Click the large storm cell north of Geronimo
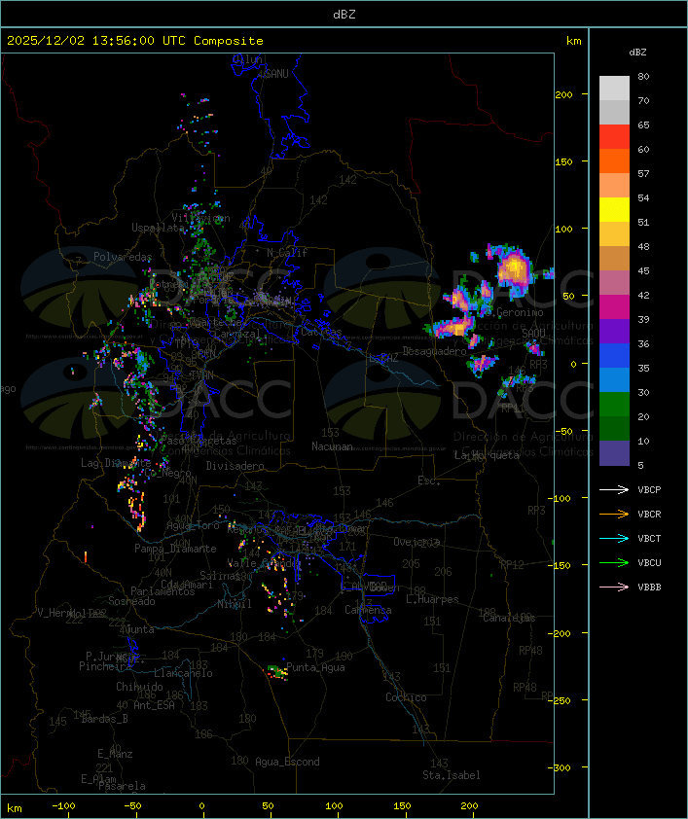 (513, 270)
